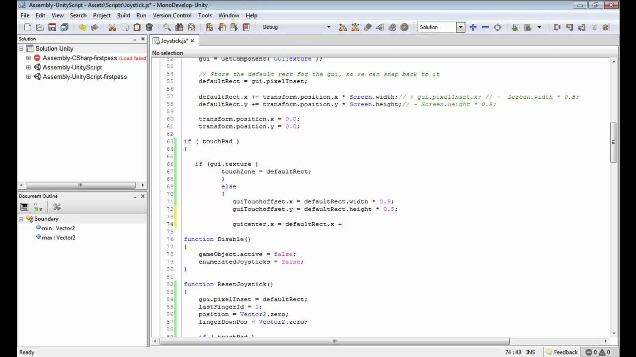Expand the Assembly-UnityScript project node
Screen dimensions: 636x357
28,67
